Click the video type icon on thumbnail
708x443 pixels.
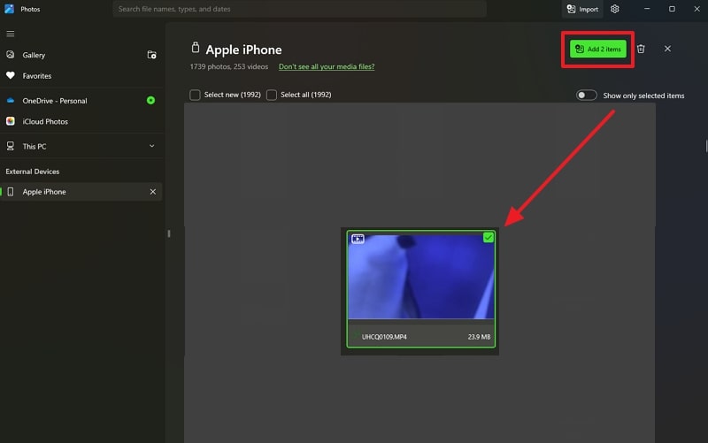358,239
